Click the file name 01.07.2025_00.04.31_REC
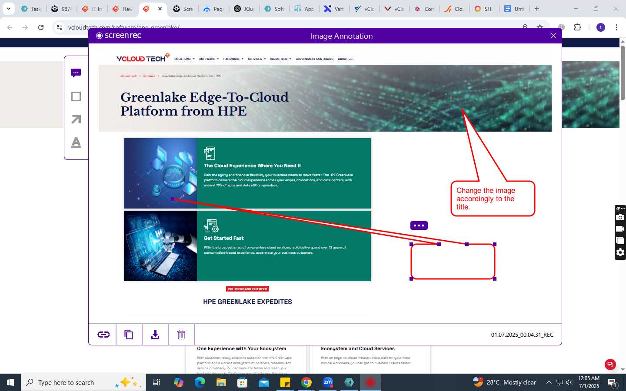This screenshot has width=626, height=391. click(522, 335)
